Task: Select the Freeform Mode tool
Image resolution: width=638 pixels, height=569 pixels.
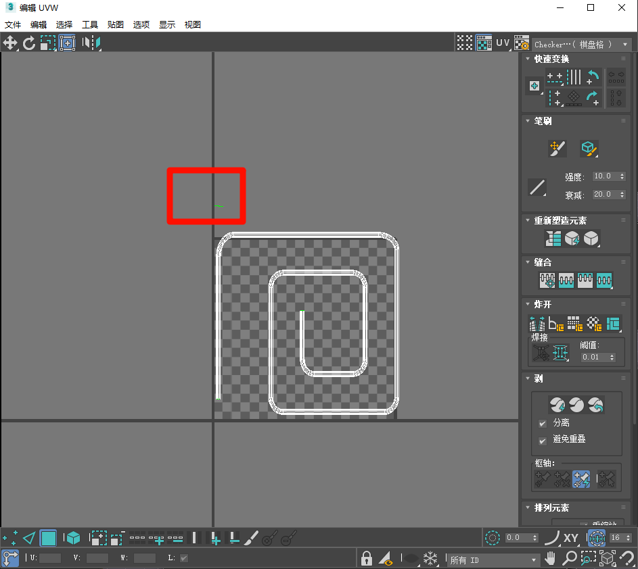Action: [x=67, y=43]
